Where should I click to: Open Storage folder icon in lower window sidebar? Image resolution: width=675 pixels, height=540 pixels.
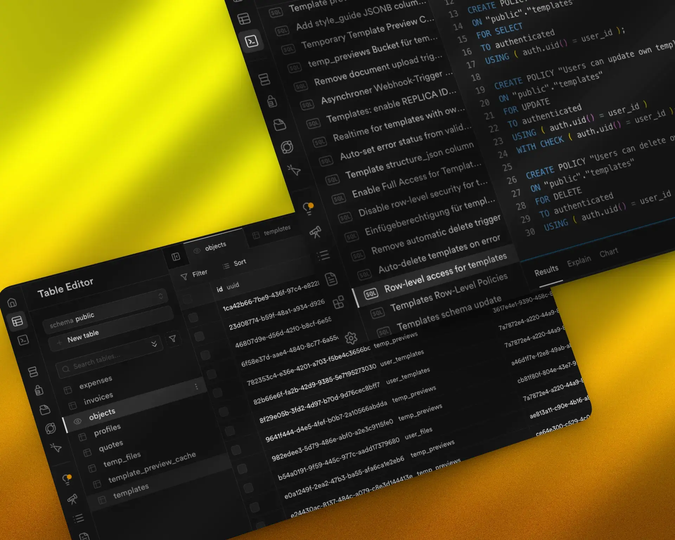click(x=45, y=410)
